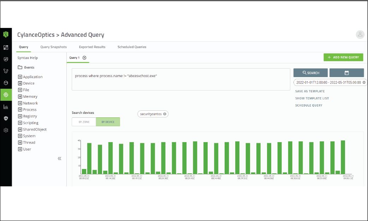
Task: Expand the User node
Action: coord(20,149)
